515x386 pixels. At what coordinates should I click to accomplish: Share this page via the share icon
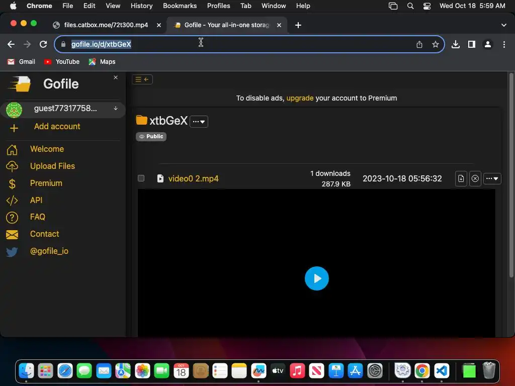419,44
